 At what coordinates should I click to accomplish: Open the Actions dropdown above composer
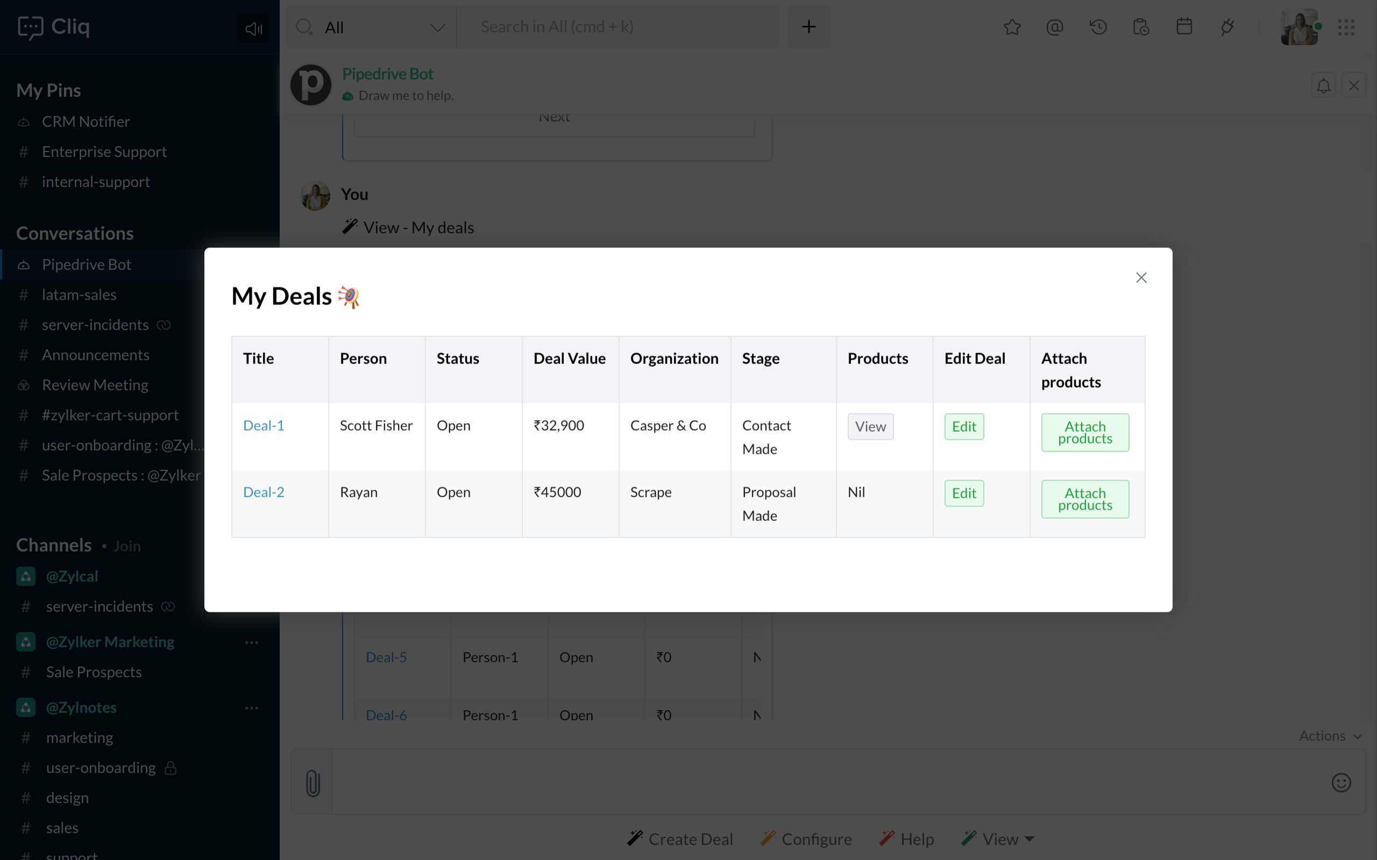click(x=1330, y=736)
